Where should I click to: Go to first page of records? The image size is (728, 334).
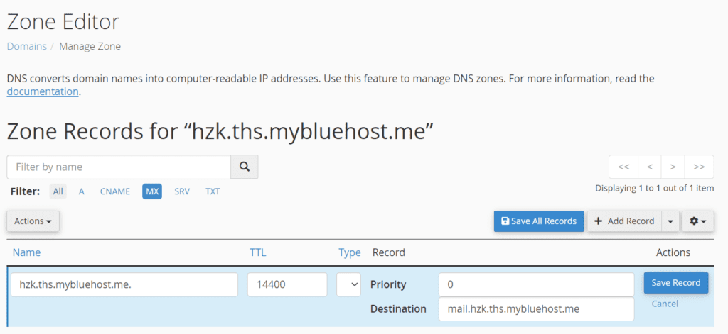(x=623, y=167)
